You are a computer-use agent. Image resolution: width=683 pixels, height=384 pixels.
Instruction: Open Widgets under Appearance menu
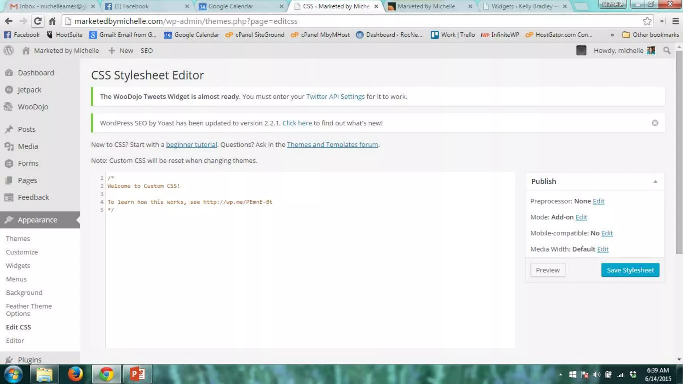[x=18, y=266]
